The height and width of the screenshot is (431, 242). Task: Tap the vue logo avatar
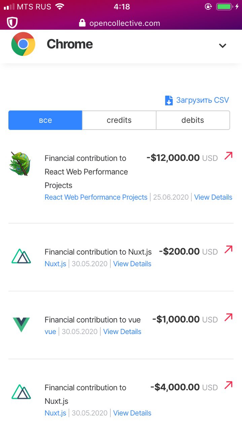pyautogui.click(x=21, y=325)
